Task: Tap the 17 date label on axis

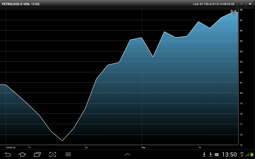Action: click(x=30, y=147)
